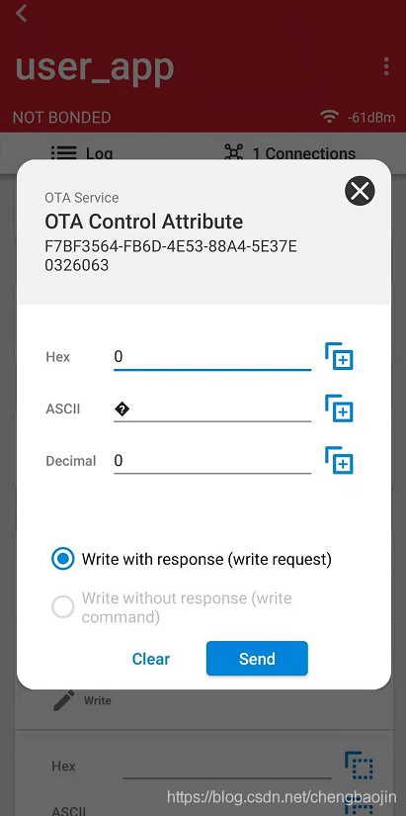The image size is (406, 816).
Task: Click the Send button
Action: pos(257,659)
